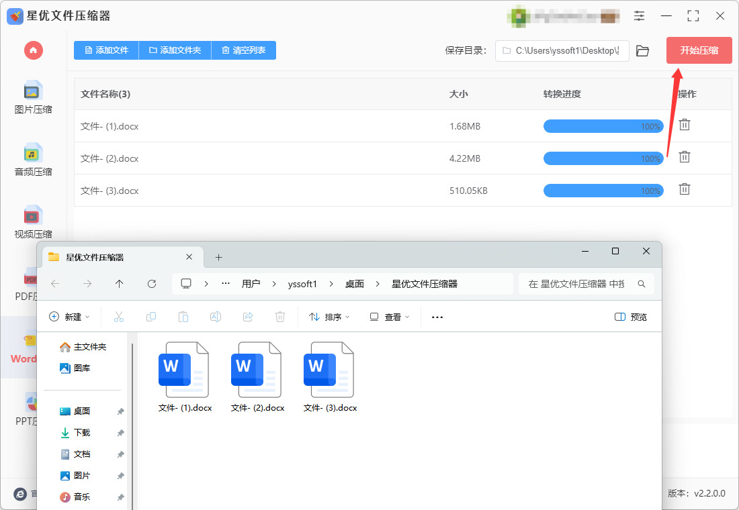This screenshot has width=739, height=510.
Task: Click the save directory path field
Action: point(562,51)
